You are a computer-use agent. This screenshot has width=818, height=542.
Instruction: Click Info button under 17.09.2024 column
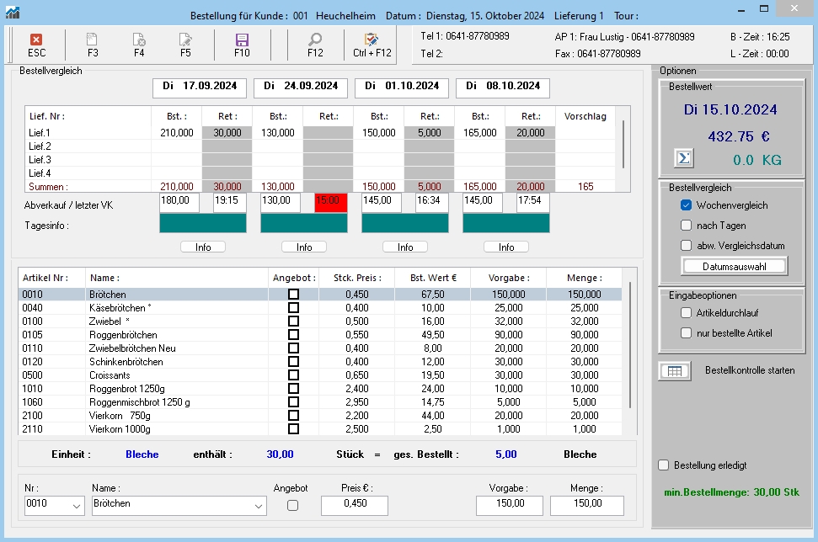click(x=203, y=247)
